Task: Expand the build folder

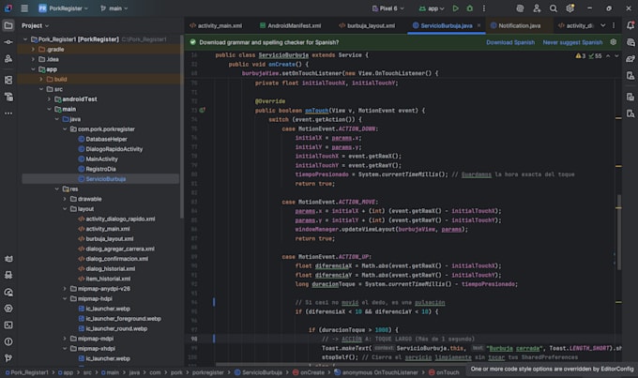Action: [40, 79]
